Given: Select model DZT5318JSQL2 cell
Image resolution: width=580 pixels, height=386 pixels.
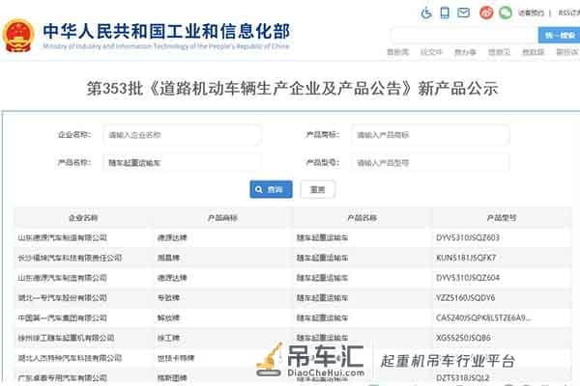Looking at the screenshot, I should click(463, 378).
